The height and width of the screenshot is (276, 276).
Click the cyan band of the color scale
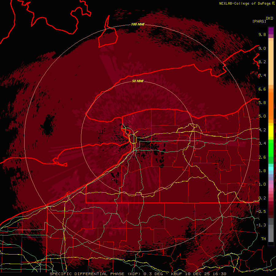click(x=271, y=169)
